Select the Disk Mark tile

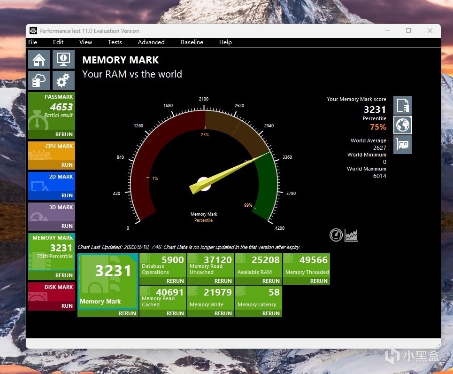coord(52,292)
